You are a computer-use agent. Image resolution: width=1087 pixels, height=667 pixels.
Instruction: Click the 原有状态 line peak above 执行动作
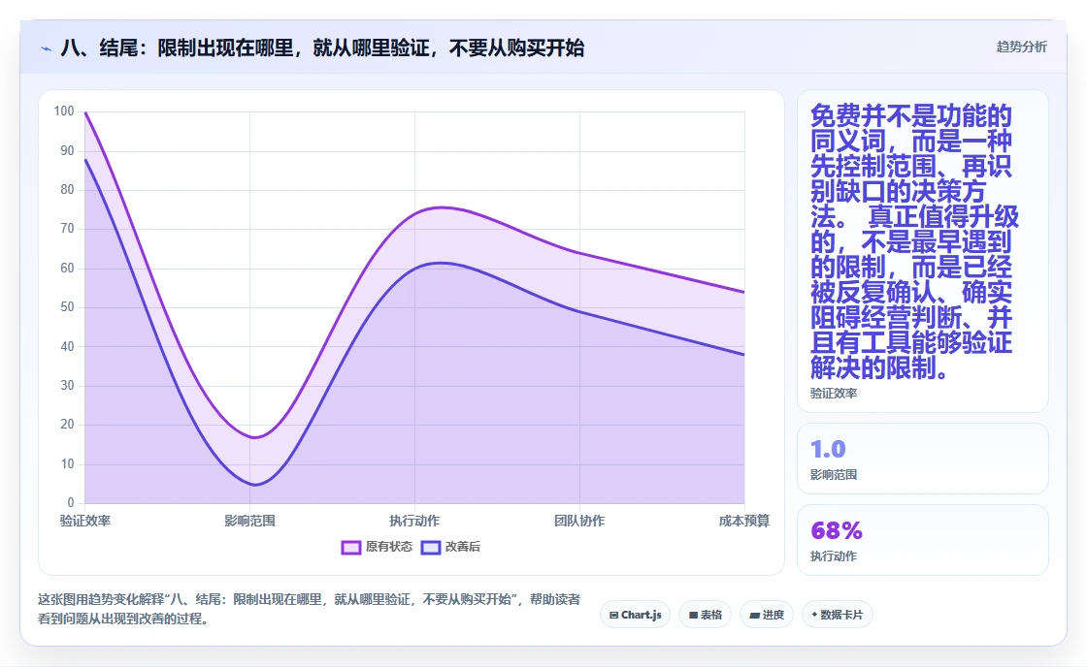(x=443, y=207)
